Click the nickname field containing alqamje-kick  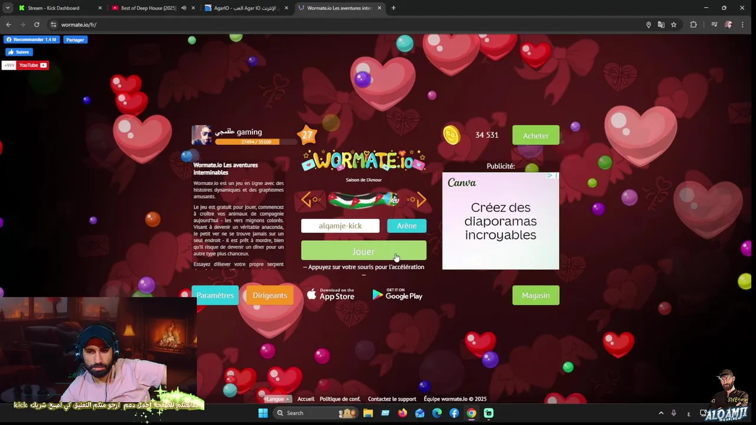tap(340, 225)
